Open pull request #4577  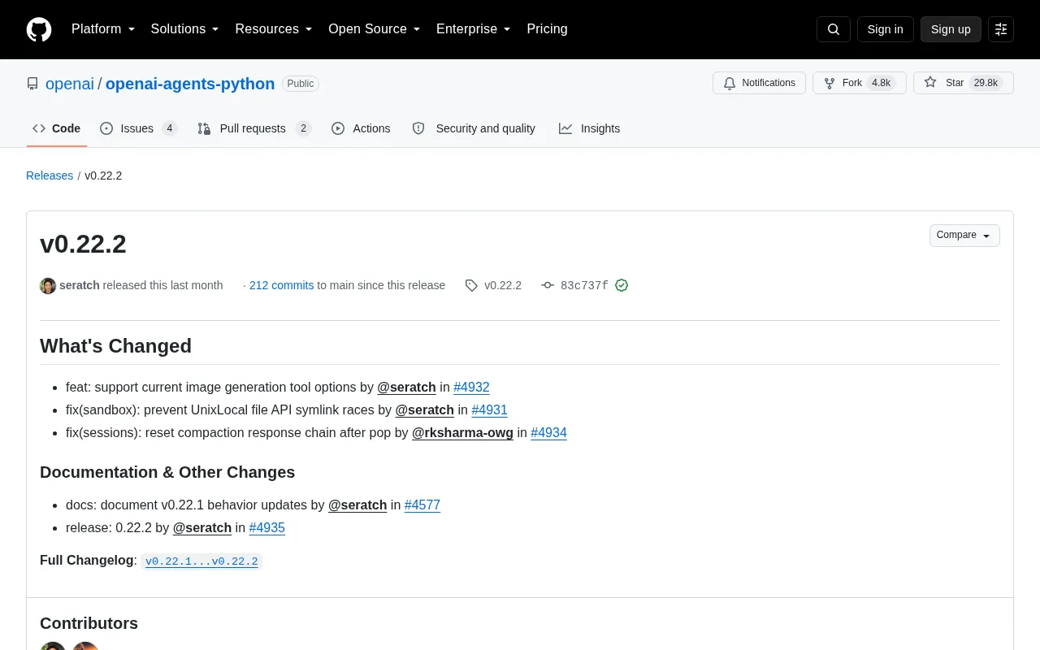pyautogui.click(x=422, y=505)
